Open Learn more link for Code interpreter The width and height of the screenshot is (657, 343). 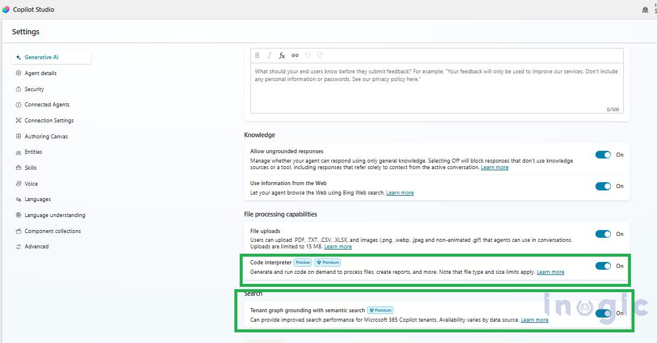click(x=550, y=272)
